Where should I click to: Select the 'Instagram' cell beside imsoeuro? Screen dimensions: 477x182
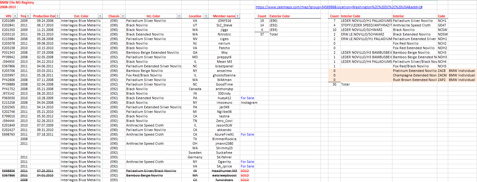249,103
